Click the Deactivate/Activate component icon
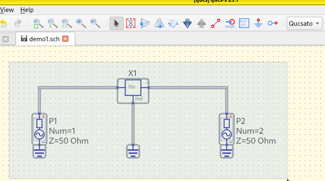This screenshot has height=181, width=325. tap(130, 23)
